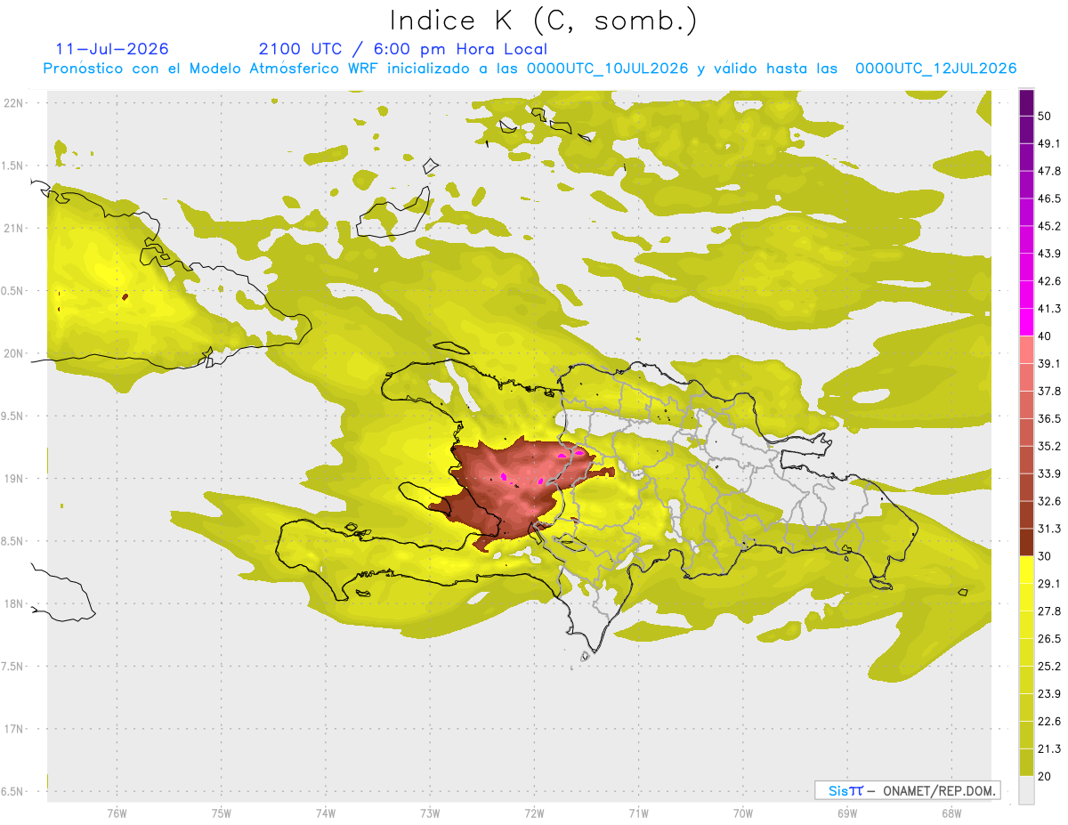Click the legend value "21.3"
The height and width of the screenshot is (825, 1068).
(1050, 749)
